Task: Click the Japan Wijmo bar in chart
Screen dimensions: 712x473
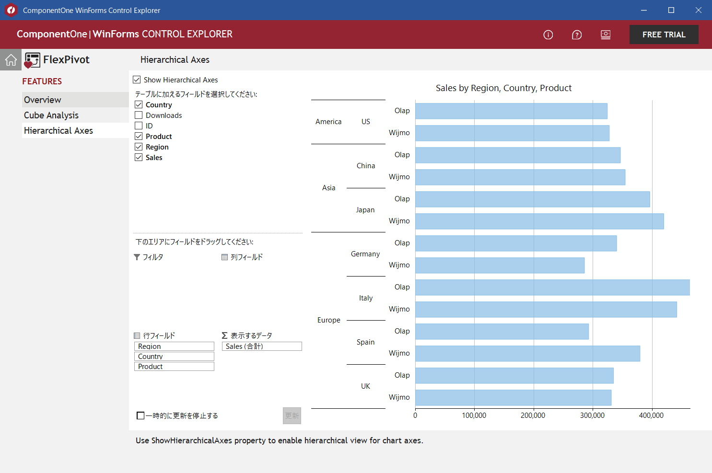Action: (539, 221)
